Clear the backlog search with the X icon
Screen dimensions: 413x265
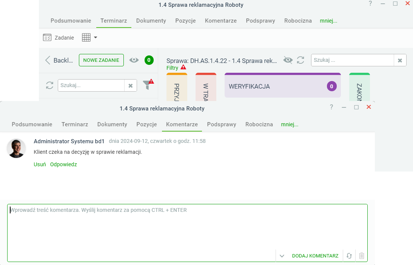click(130, 86)
